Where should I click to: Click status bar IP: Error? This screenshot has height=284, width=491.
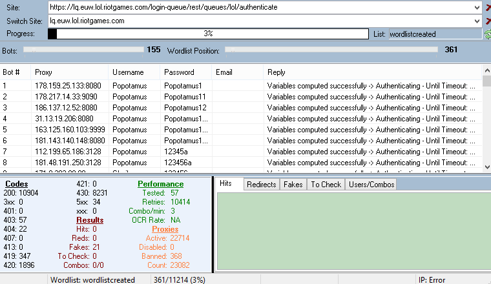(x=432, y=279)
